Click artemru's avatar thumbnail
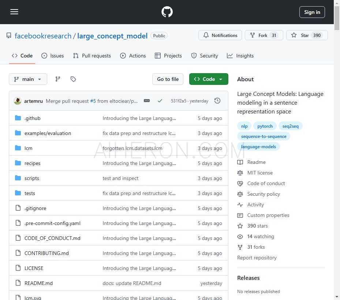This screenshot has height=300, width=340. tap(18, 101)
